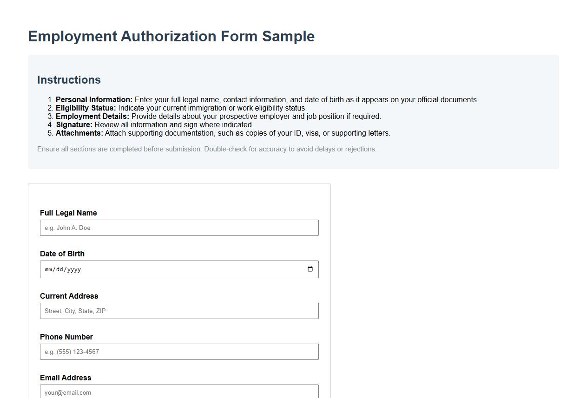Select the Personal Information instruction item
Viewport: 587px width, 398px height.
[267, 99]
